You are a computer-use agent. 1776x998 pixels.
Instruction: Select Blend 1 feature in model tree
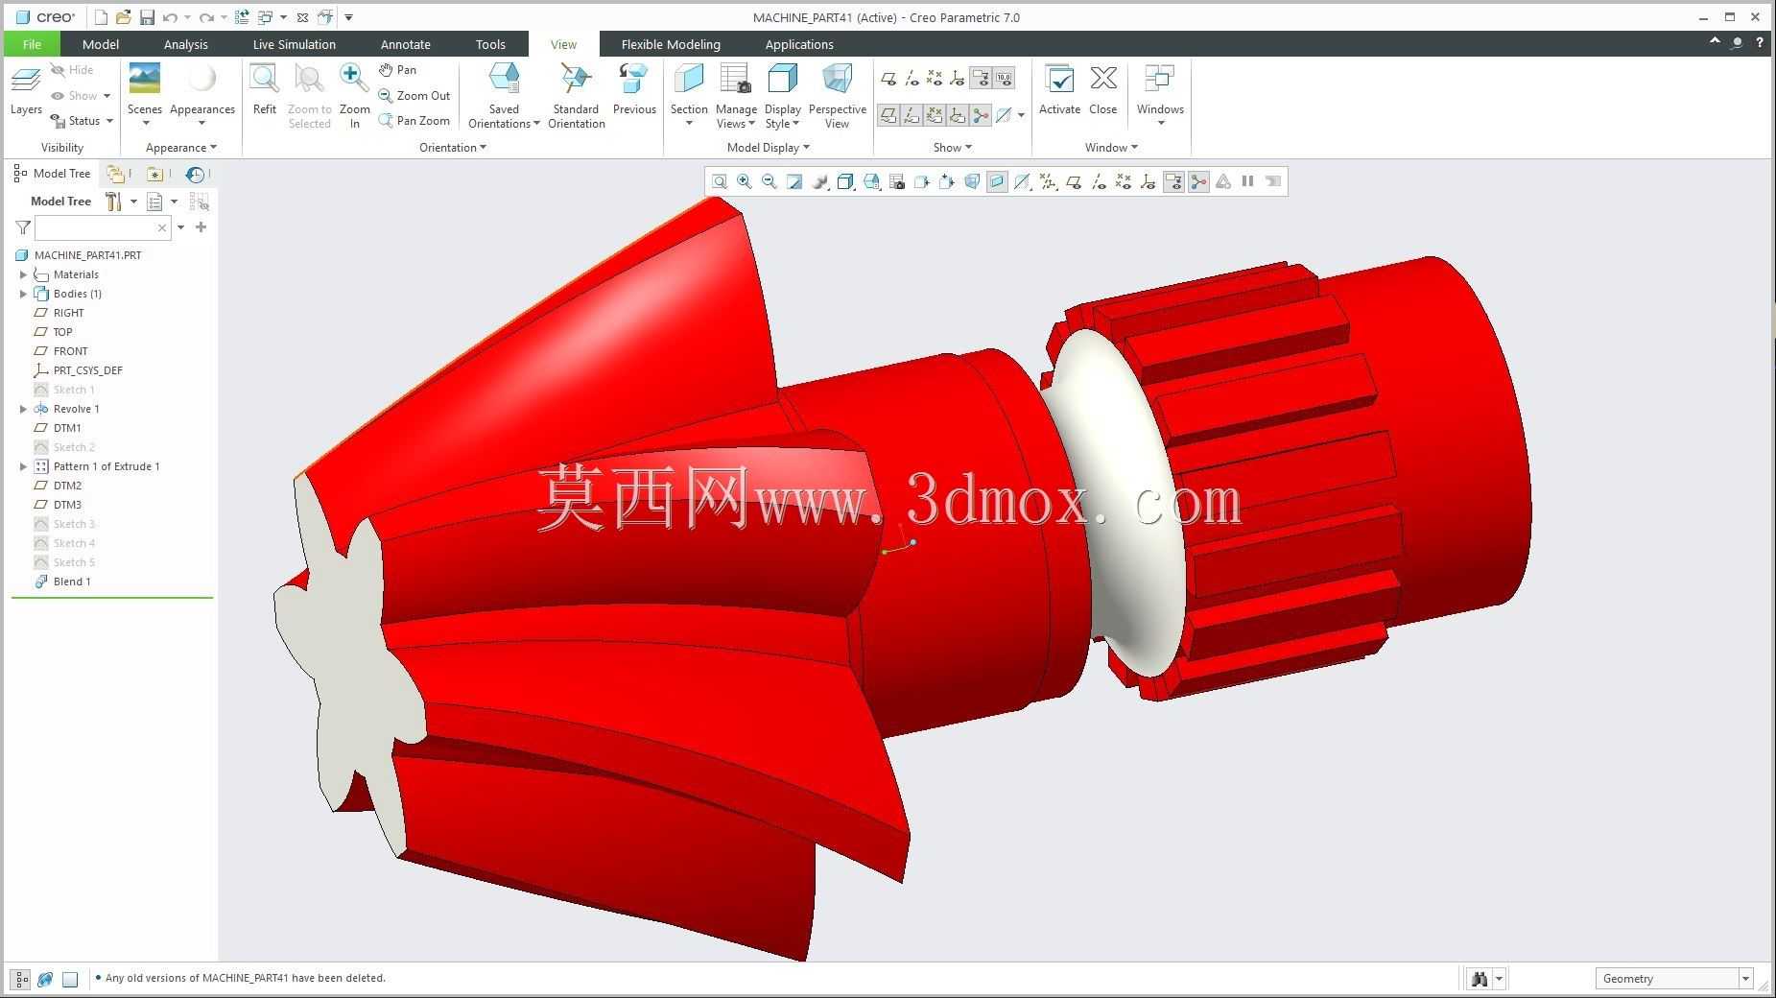[x=63, y=582]
